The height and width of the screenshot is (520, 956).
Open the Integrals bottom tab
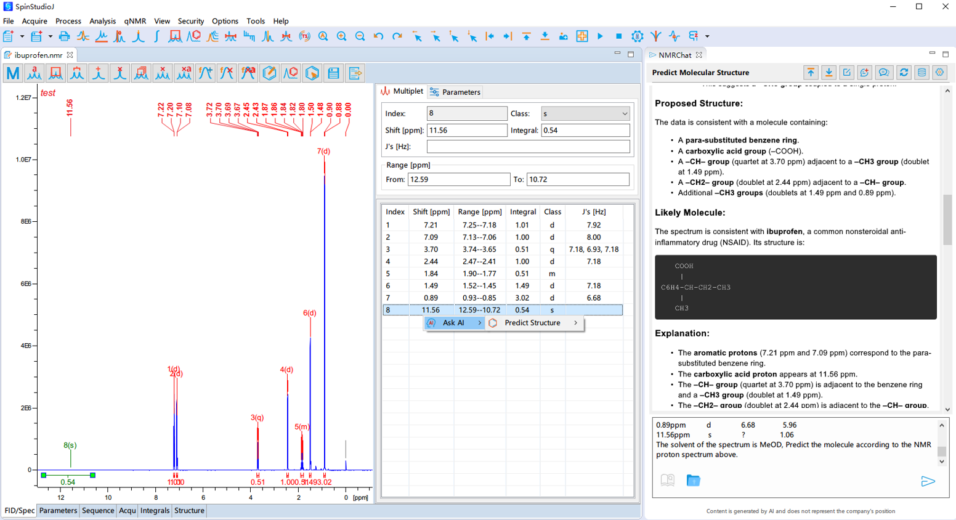point(155,510)
